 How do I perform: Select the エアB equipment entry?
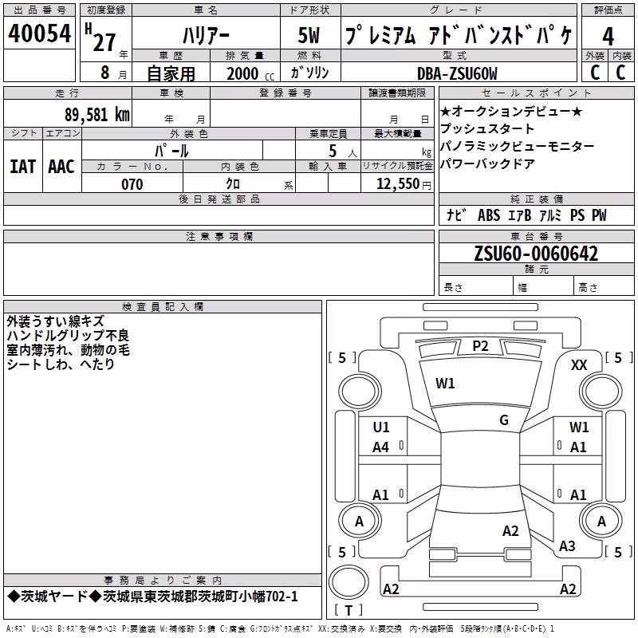(520, 215)
